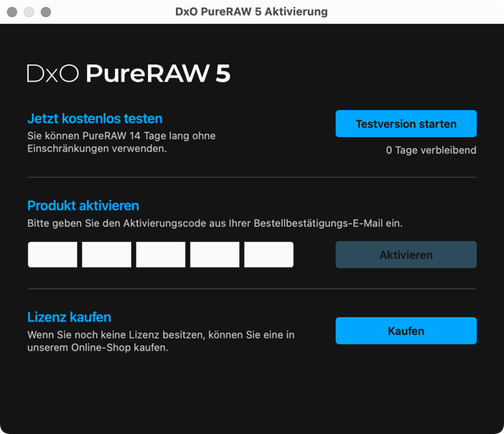This screenshot has height=434, width=504.
Task: Zoom the window with the rightmost title bar button
Action: 46,12
